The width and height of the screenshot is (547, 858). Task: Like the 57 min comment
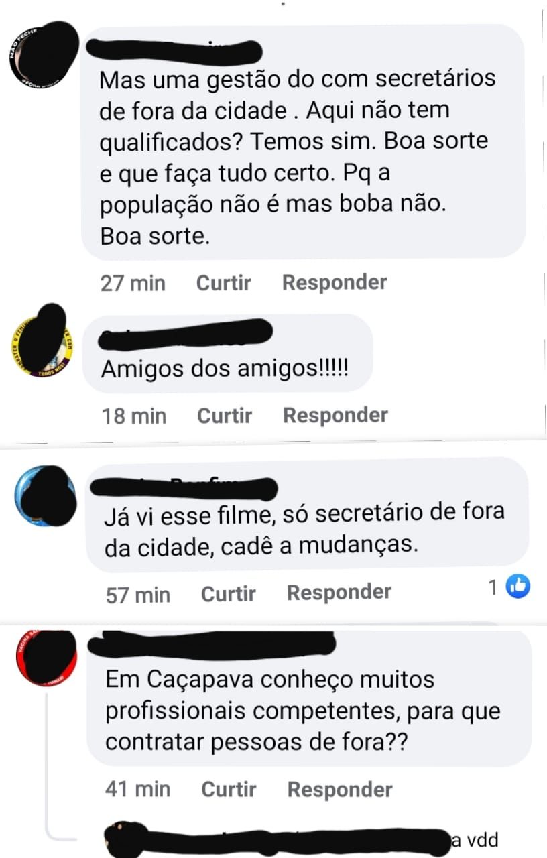pyautogui.click(x=229, y=593)
